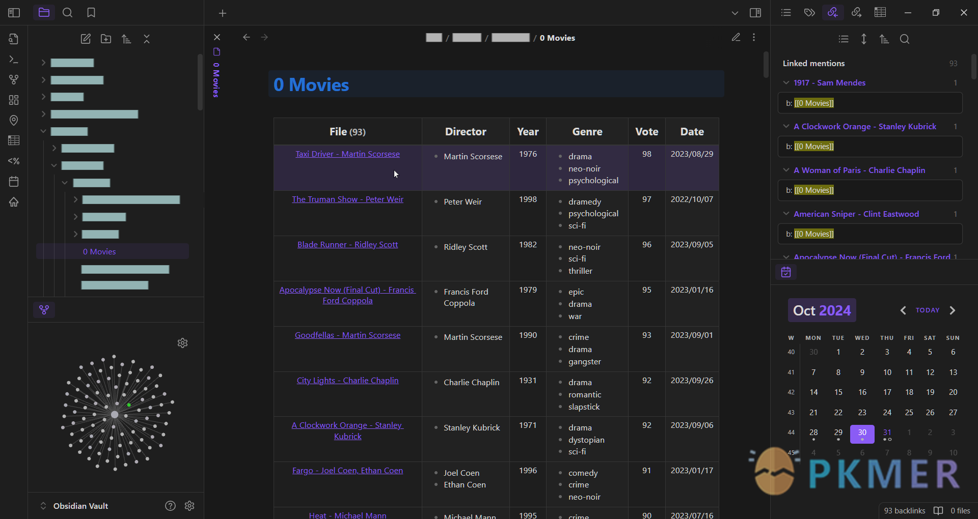
Task: Jump to TODAY in calendar
Action: pyautogui.click(x=928, y=310)
